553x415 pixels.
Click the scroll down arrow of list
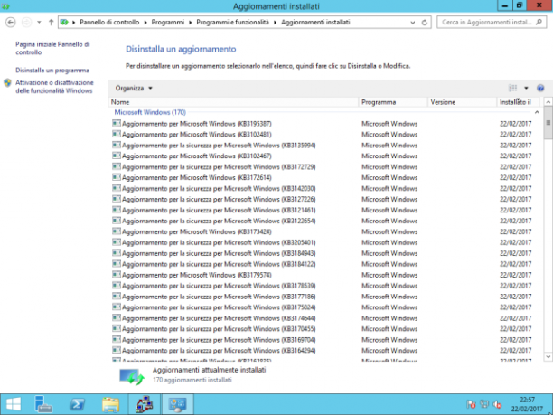(x=548, y=357)
